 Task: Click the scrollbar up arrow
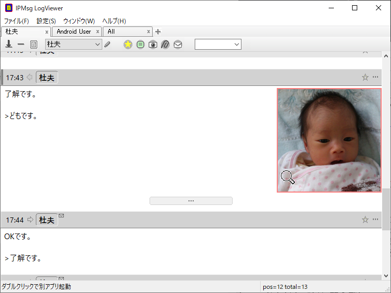[386, 56]
